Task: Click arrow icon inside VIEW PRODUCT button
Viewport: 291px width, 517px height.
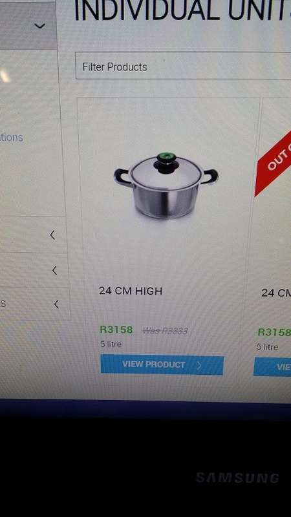Action: point(199,365)
